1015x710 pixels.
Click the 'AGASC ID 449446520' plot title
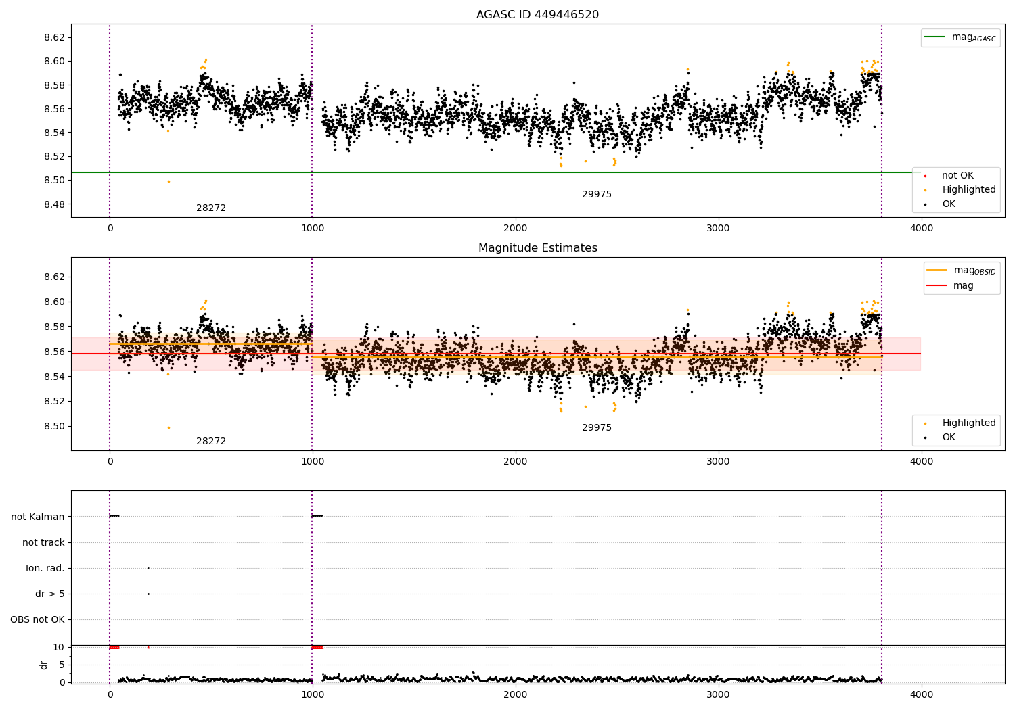[x=537, y=14]
